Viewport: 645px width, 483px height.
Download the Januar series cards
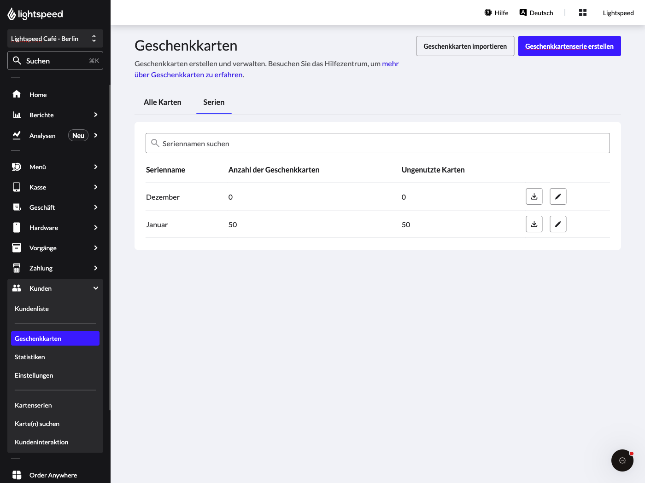(x=534, y=224)
